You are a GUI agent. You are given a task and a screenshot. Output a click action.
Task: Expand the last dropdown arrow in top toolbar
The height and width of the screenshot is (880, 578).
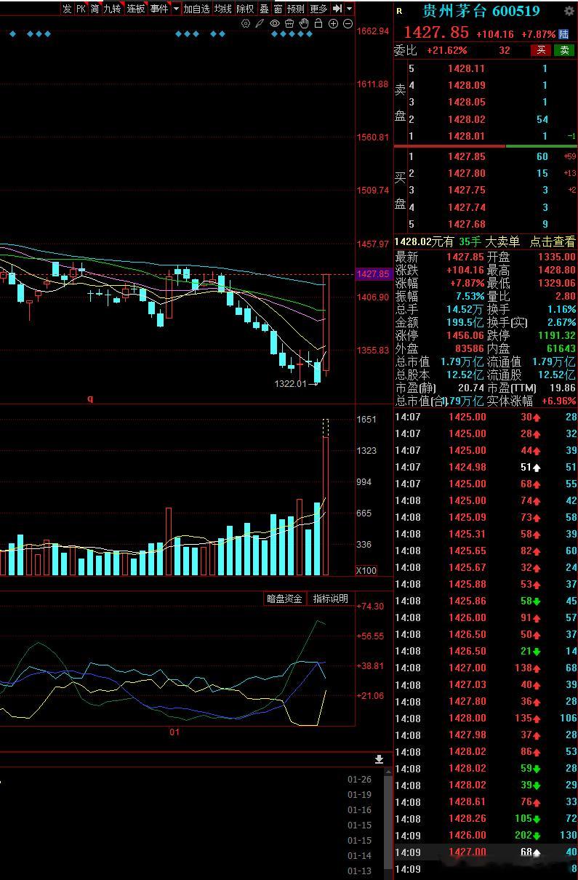[x=350, y=9]
